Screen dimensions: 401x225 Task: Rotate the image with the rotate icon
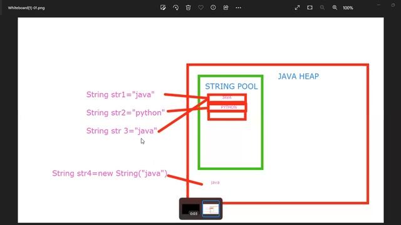[175, 7]
